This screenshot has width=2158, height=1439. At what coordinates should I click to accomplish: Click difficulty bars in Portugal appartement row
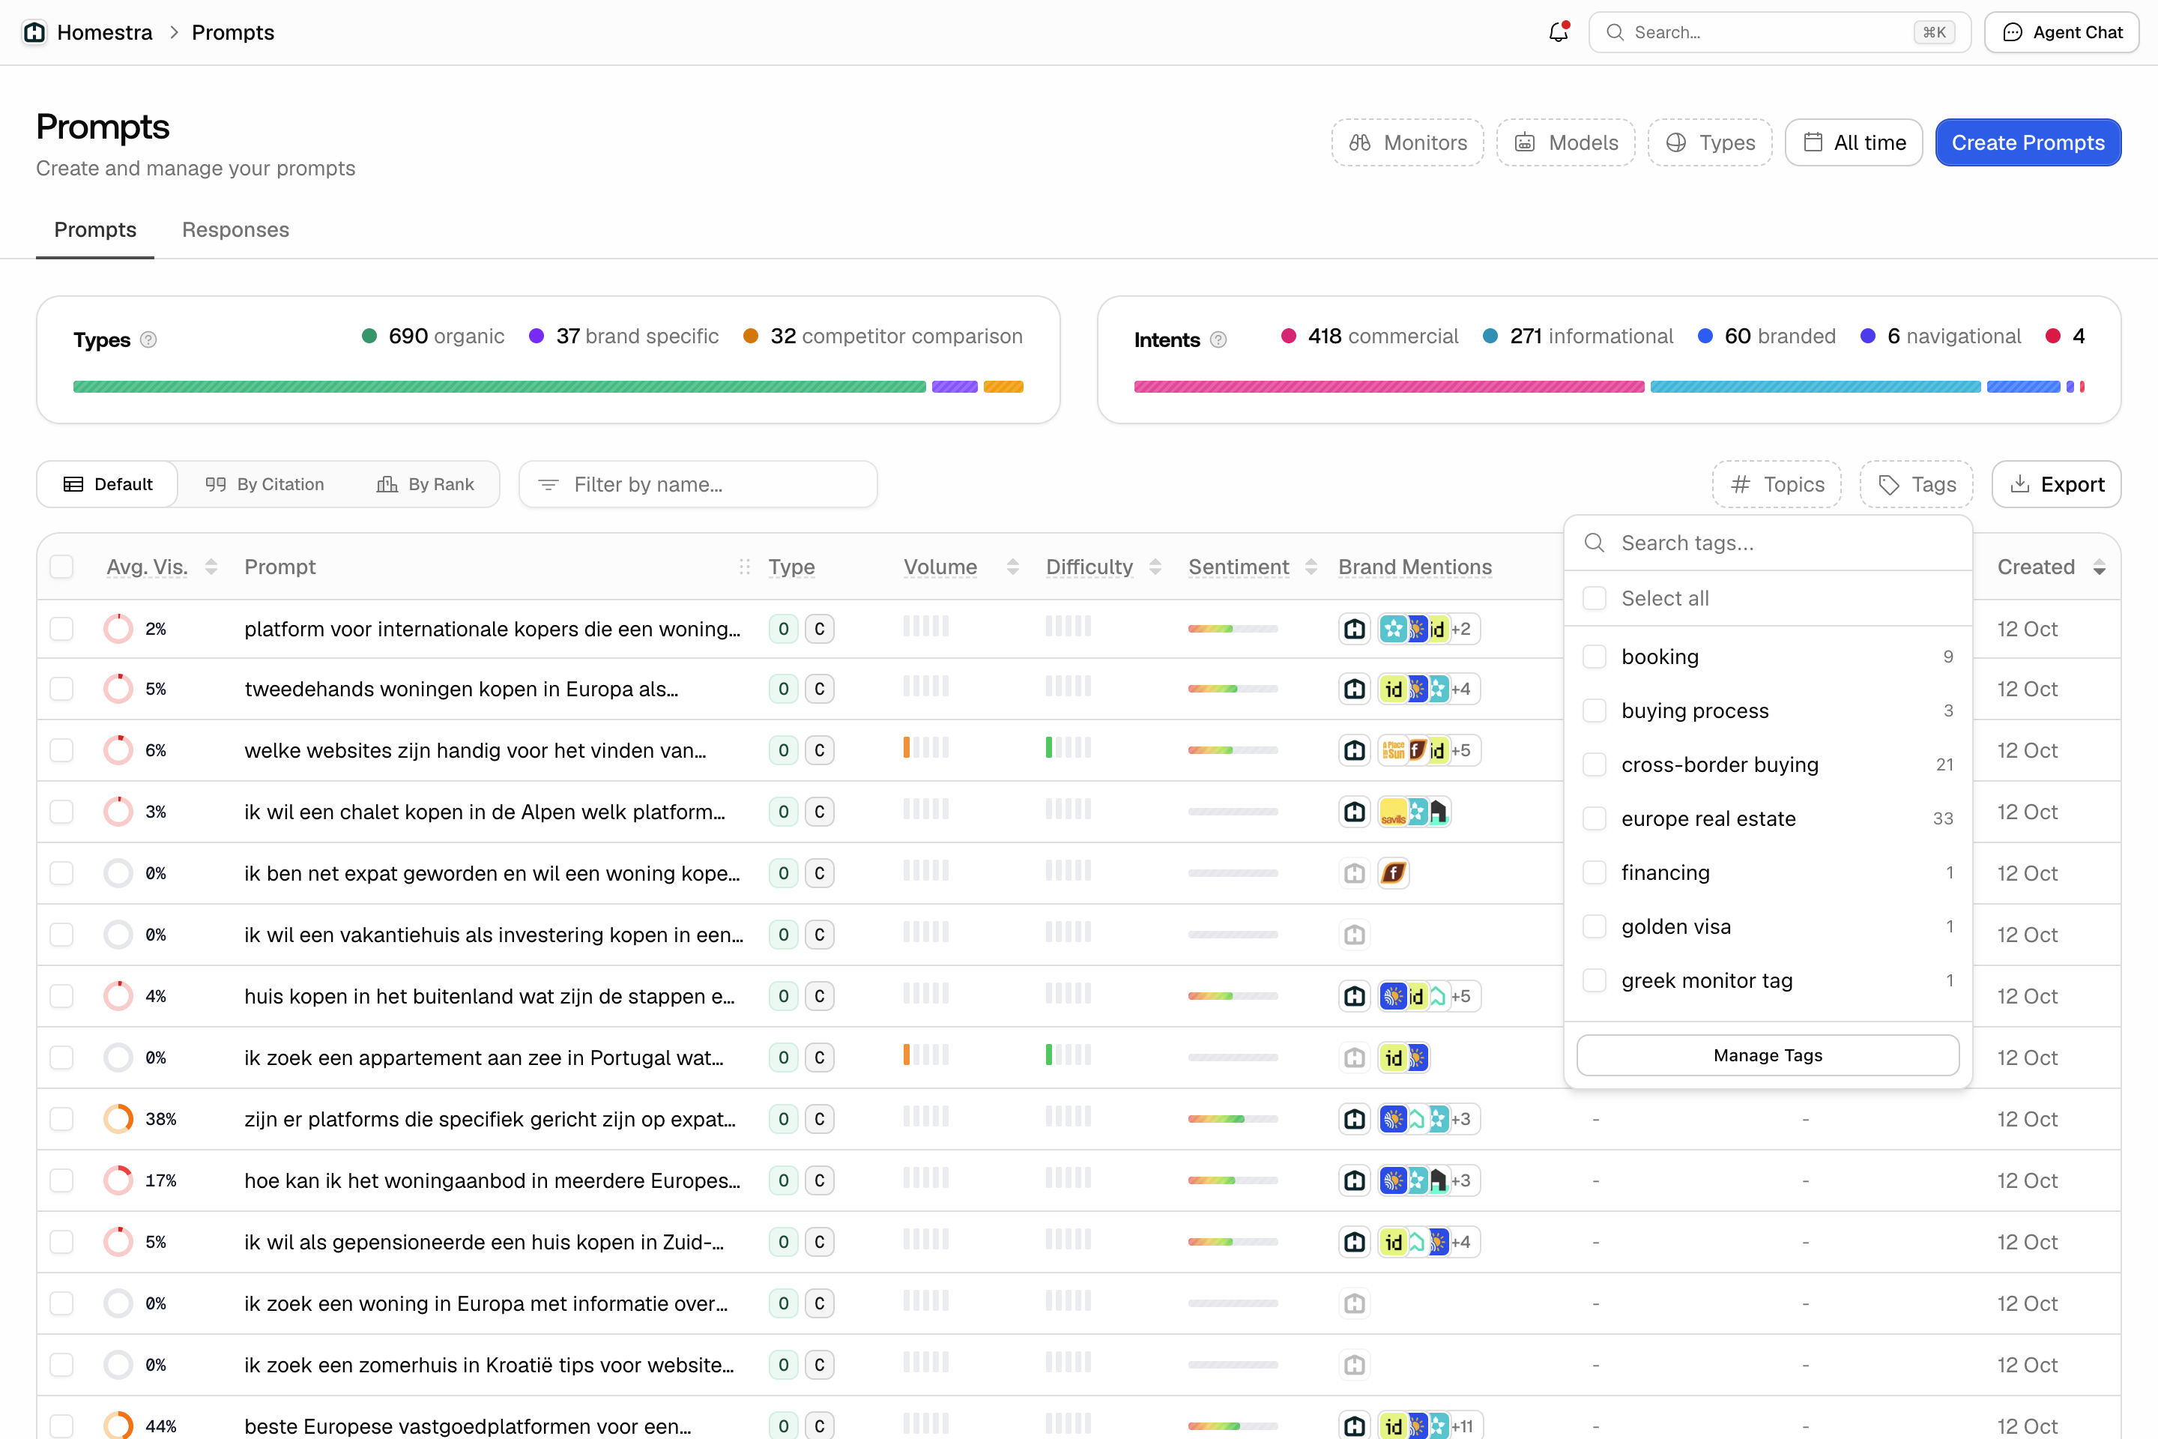tap(1068, 1055)
